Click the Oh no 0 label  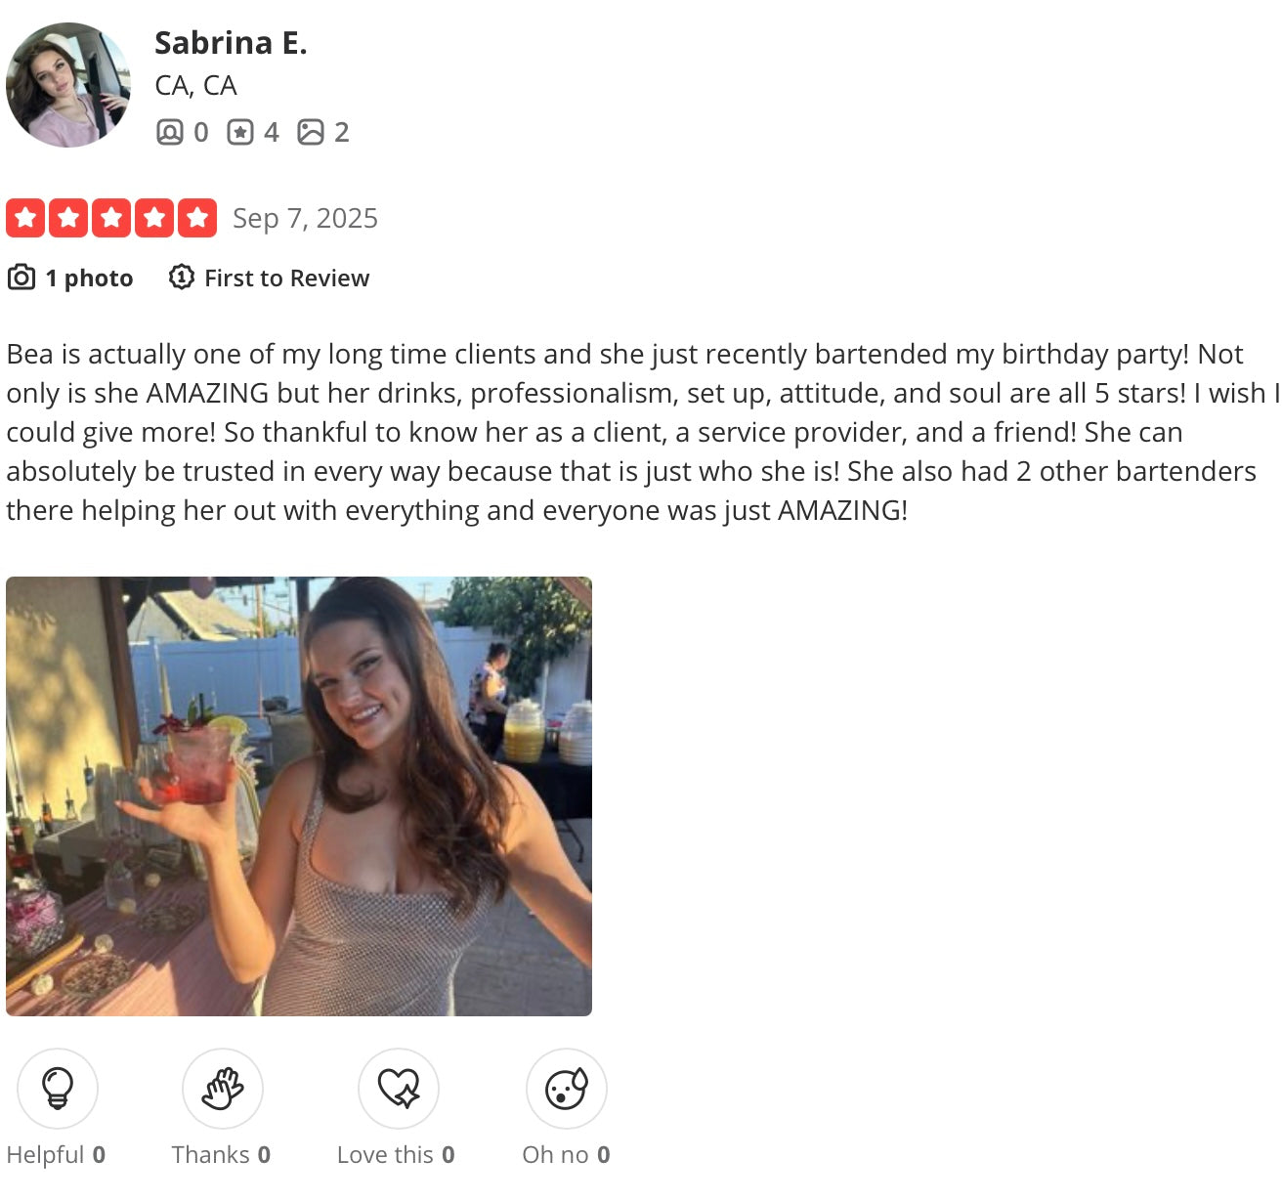[566, 1155]
